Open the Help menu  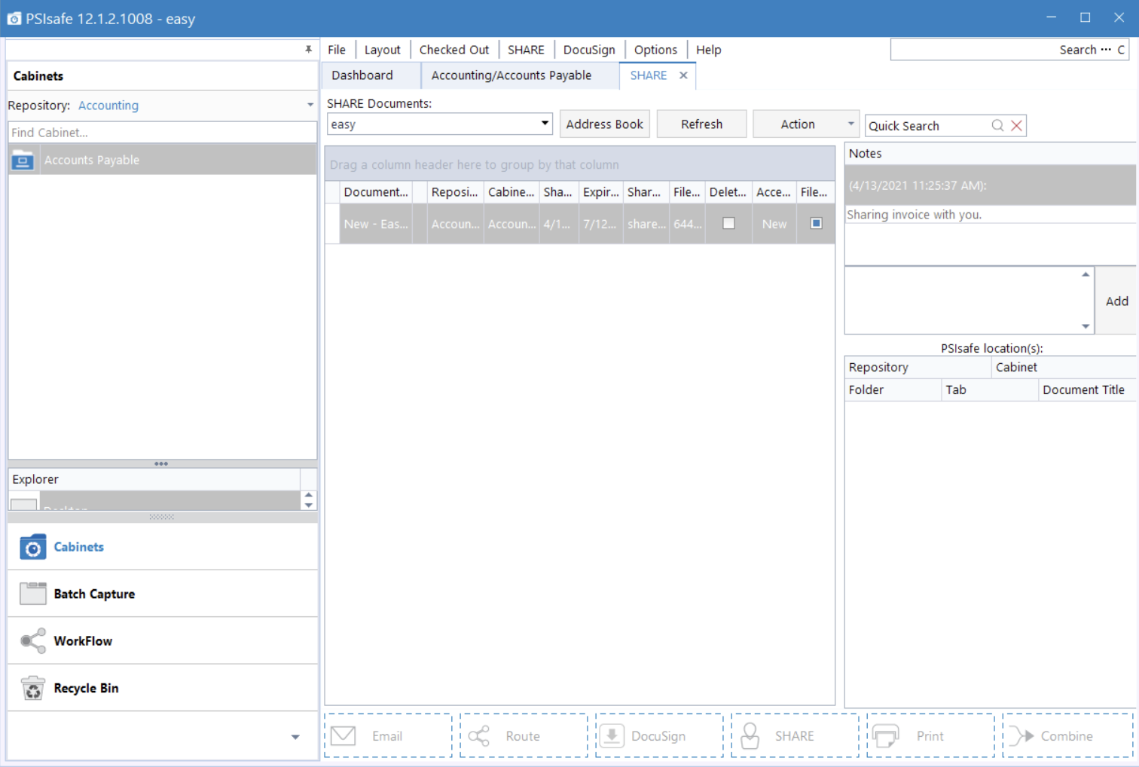[708, 50]
